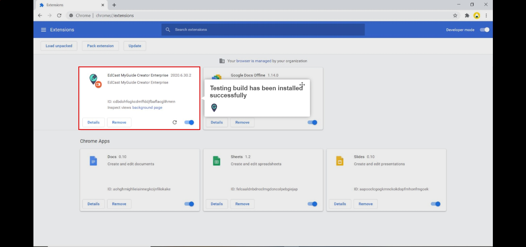Open the background page inspect link
This screenshot has height=247, width=526.
point(147,107)
